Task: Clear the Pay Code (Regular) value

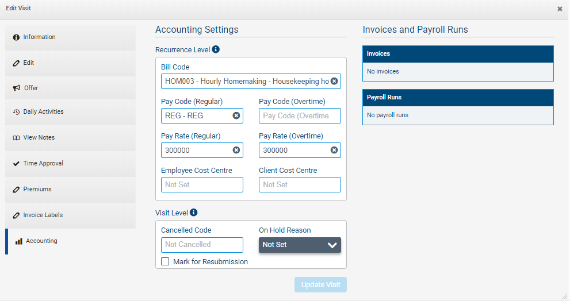Action: click(x=236, y=115)
